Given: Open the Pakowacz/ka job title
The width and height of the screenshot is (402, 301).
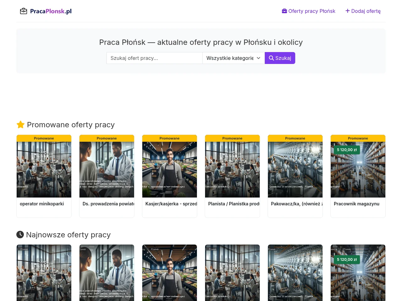Looking at the screenshot, I should (x=297, y=204).
